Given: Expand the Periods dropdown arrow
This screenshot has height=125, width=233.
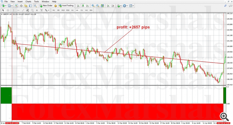Looking at the screenshot, I should click(127, 6).
